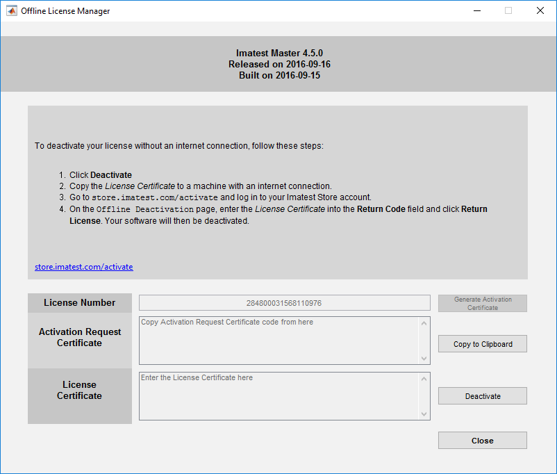Click step 2 'Copy the License Certificate' text

200,186
